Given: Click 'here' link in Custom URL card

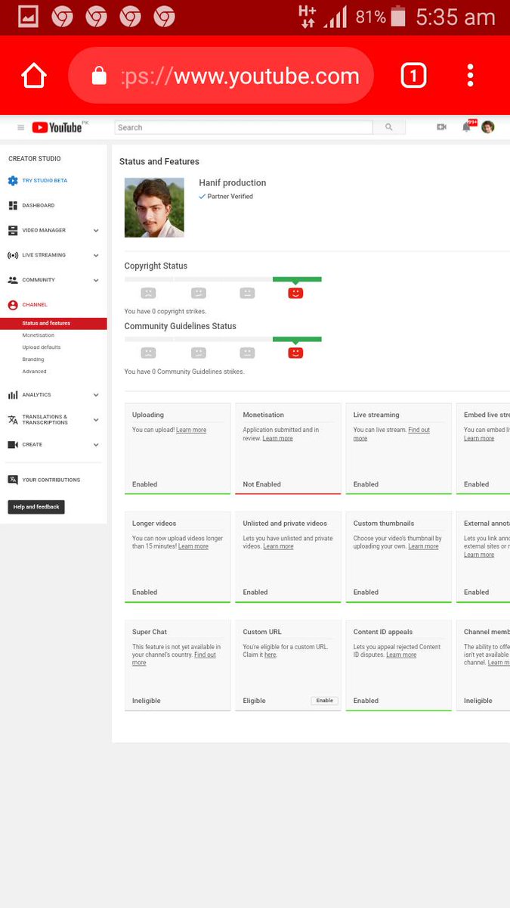Looking at the screenshot, I should click(x=270, y=655).
